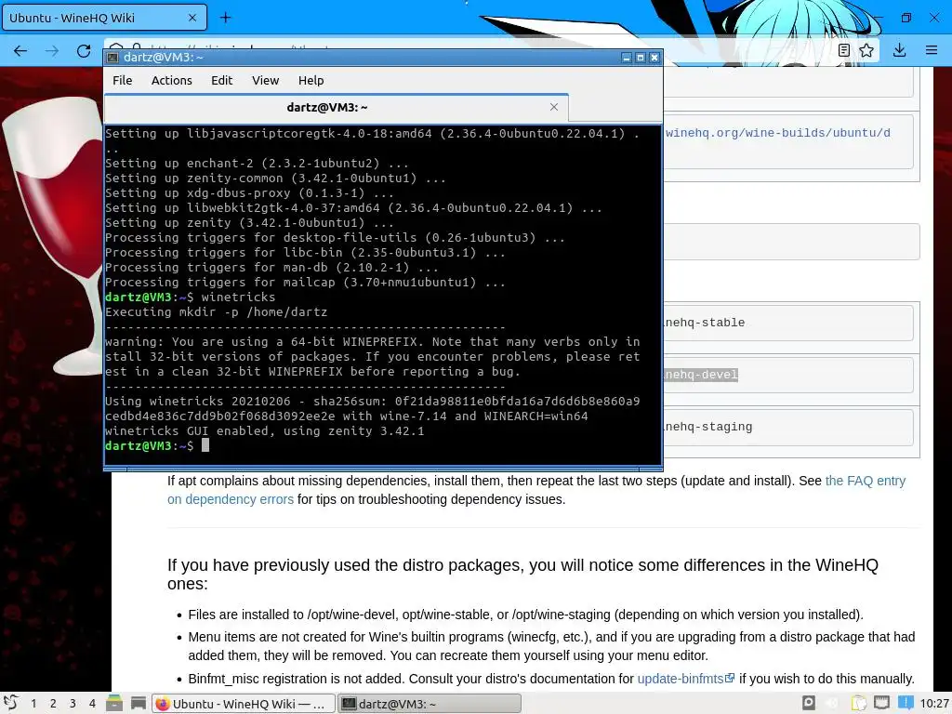Viewport: 952px width, 714px height.
Task: Open the dependency errors link
Action: (231, 499)
